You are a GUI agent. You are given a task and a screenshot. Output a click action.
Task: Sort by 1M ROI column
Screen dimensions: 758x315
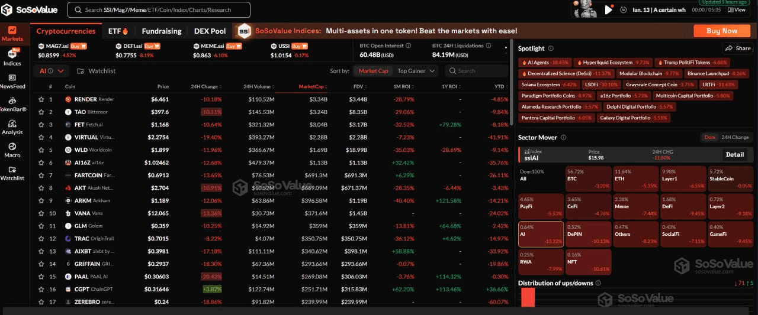403,87
